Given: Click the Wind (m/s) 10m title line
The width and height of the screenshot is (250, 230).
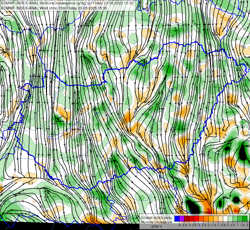Looking at the screenshot, I should 54,8.
